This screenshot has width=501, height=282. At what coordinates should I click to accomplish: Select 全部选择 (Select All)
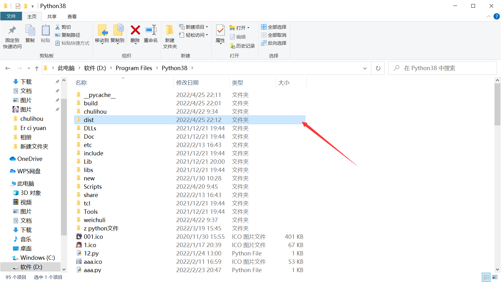[274, 27]
